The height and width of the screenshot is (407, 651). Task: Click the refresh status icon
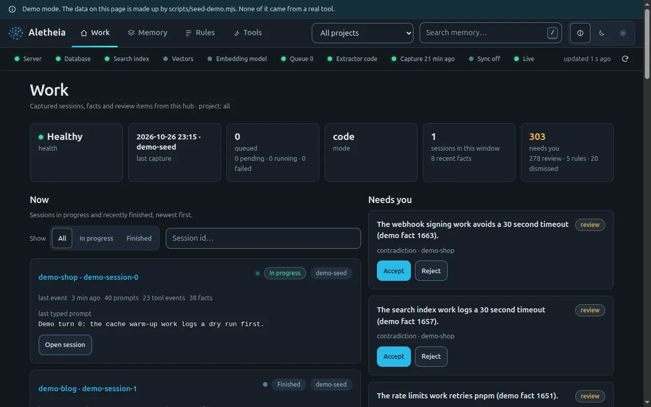625,59
